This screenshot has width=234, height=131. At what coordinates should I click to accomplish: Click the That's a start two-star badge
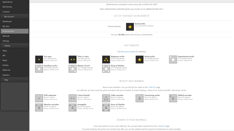73,59
